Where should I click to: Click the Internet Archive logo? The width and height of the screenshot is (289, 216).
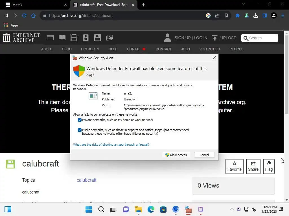(21, 38)
